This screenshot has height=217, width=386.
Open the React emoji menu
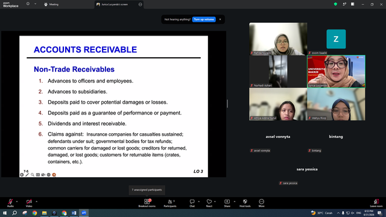(209, 203)
